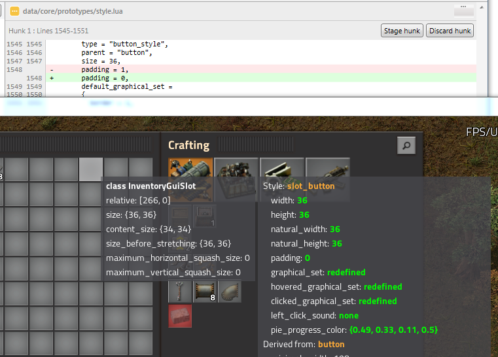The width and height of the screenshot is (498, 357).
Task: Click the 'size_before_stretching: {36, 36}' line
Action: (x=169, y=243)
